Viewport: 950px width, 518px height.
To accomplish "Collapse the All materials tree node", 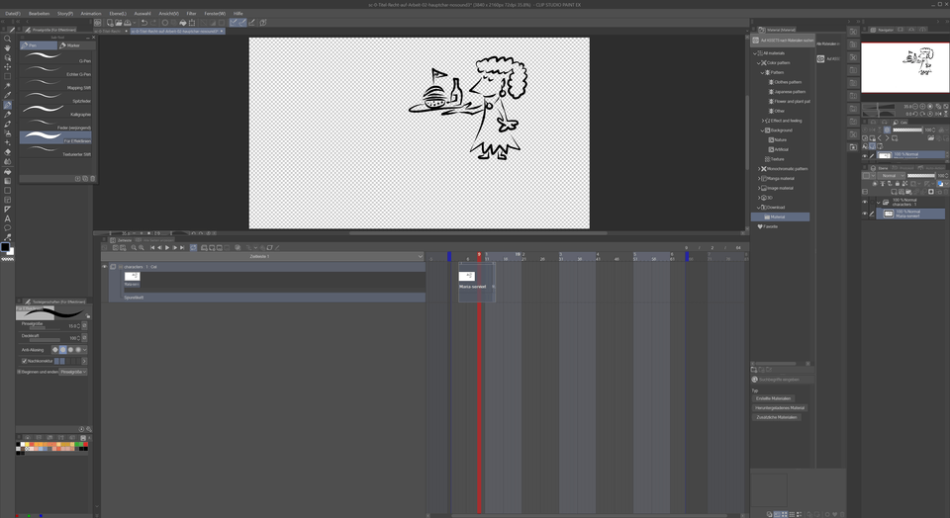I will (754, 53).
